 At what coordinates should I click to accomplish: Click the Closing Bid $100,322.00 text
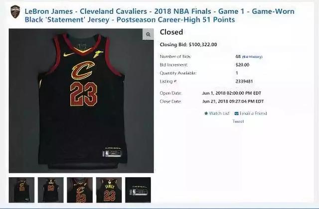188,44
